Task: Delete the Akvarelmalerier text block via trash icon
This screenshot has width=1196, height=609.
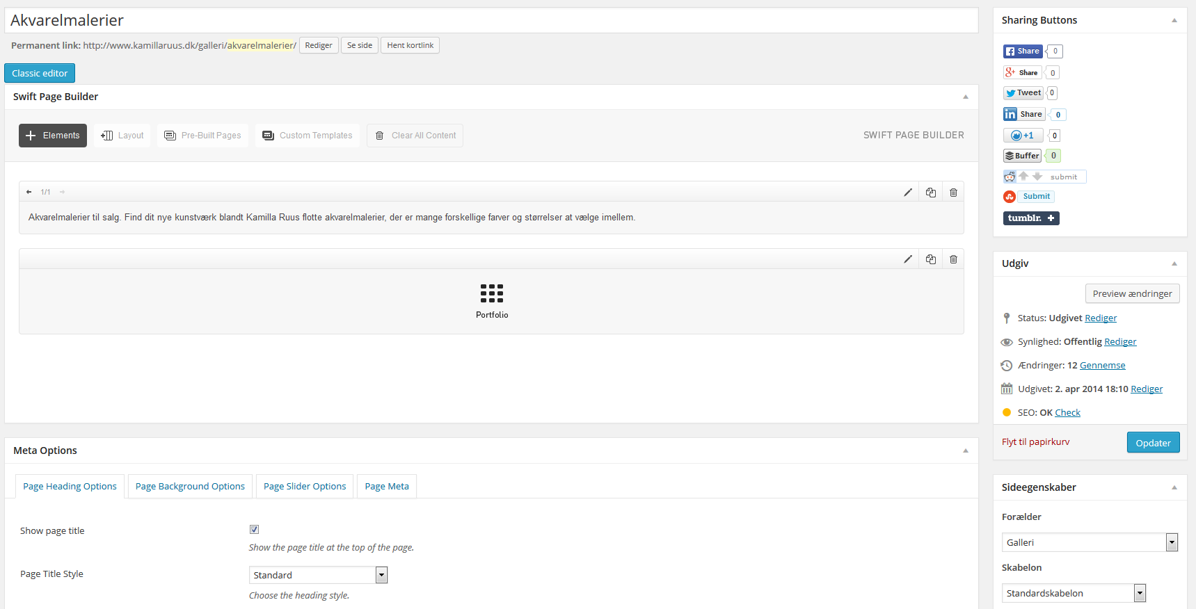Action: pyautogui.click(x=953, y=193)
